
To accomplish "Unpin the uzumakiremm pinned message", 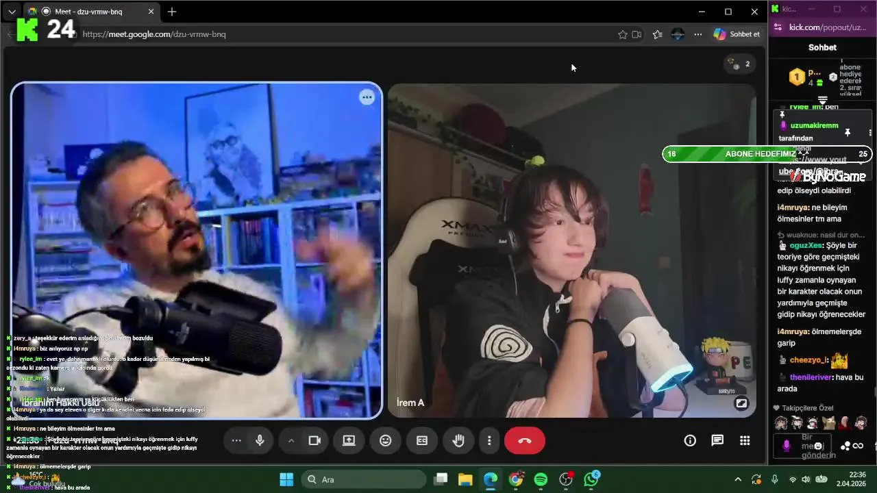I will 848,132.
